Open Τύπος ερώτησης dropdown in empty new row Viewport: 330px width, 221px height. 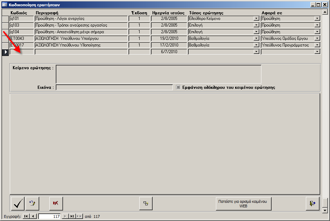coord(257,52)
